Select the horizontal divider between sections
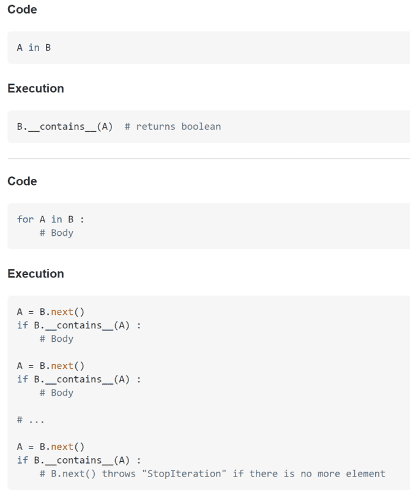 coord(209,159)
